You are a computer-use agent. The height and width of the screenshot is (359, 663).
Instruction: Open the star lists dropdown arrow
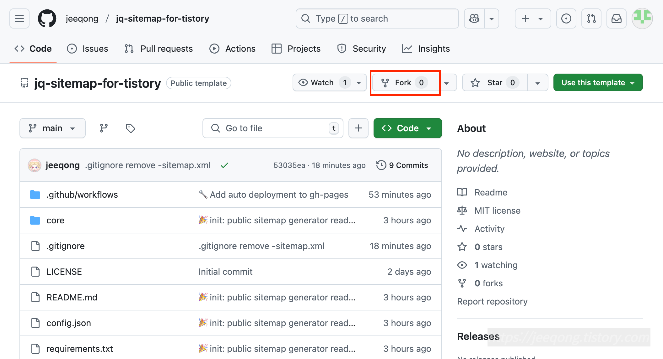coord(537,83)
